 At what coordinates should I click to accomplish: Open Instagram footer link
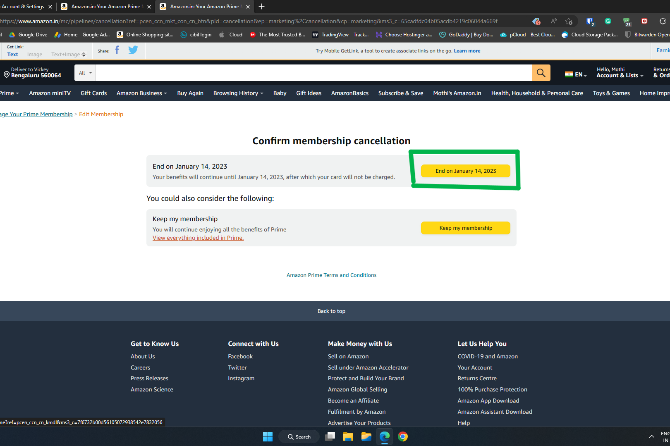coord(241,378)
